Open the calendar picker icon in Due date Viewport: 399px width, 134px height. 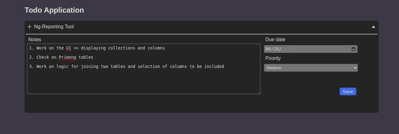354,49
